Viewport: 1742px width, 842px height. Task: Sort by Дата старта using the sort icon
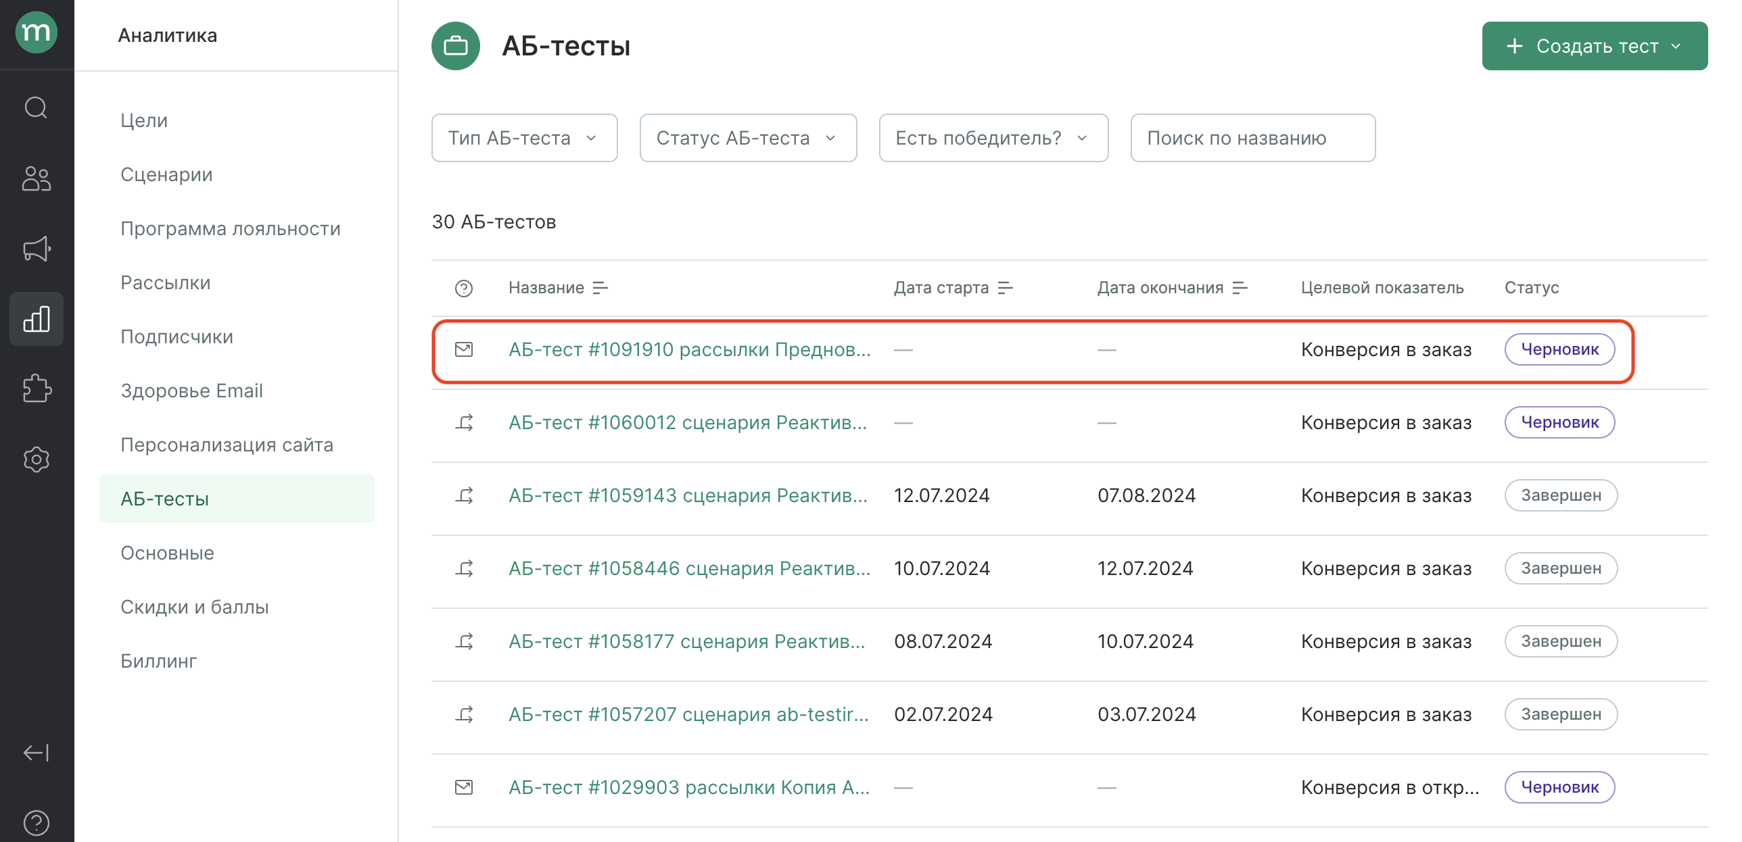pyautogui.click(x=1006, y=288)
